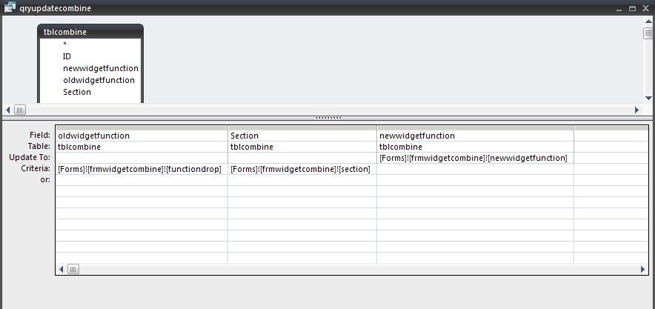Image resolution: width=655 pixels, height=309 pixels.
Task: Click empty fourth column Field cell
Action: click(611, 136)
